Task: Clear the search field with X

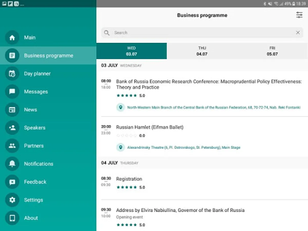Action: click(x=298, y=33)
